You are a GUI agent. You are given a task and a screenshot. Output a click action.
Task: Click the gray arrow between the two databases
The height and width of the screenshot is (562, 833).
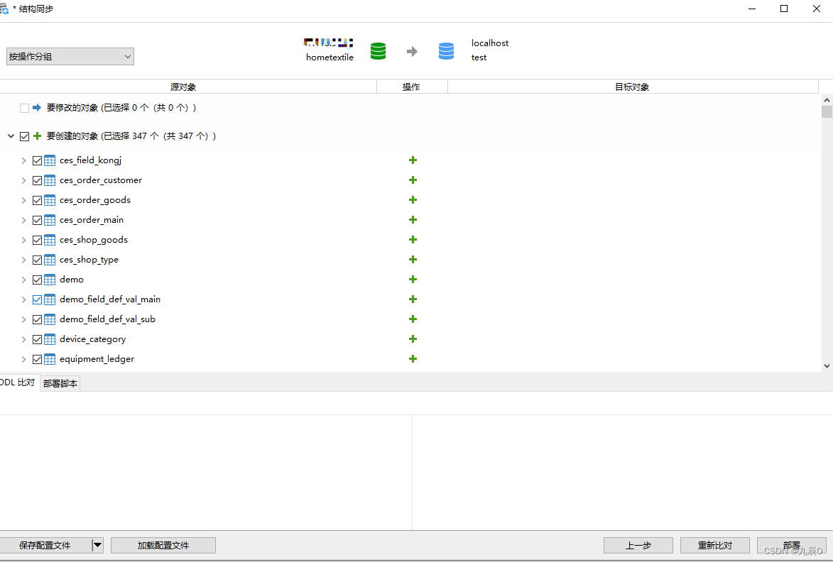click(x=412, y=50)
